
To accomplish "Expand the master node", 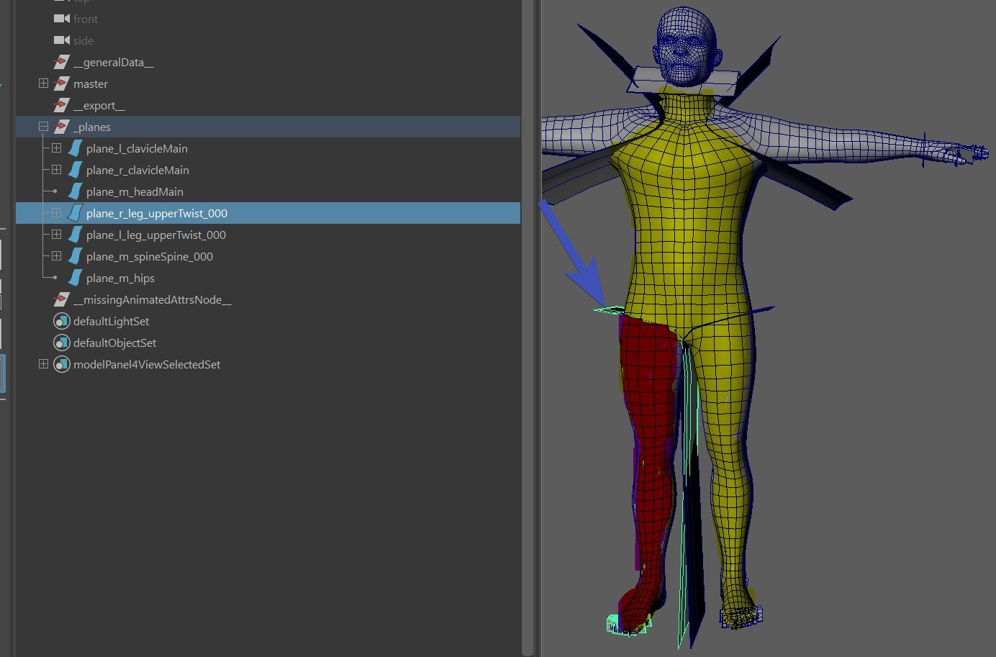I will (43, 83).
